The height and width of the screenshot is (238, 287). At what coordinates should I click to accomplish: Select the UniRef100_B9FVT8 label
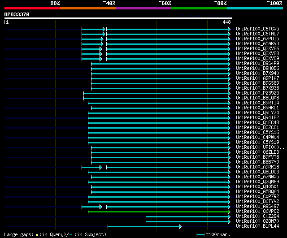[x=257, y=157]
